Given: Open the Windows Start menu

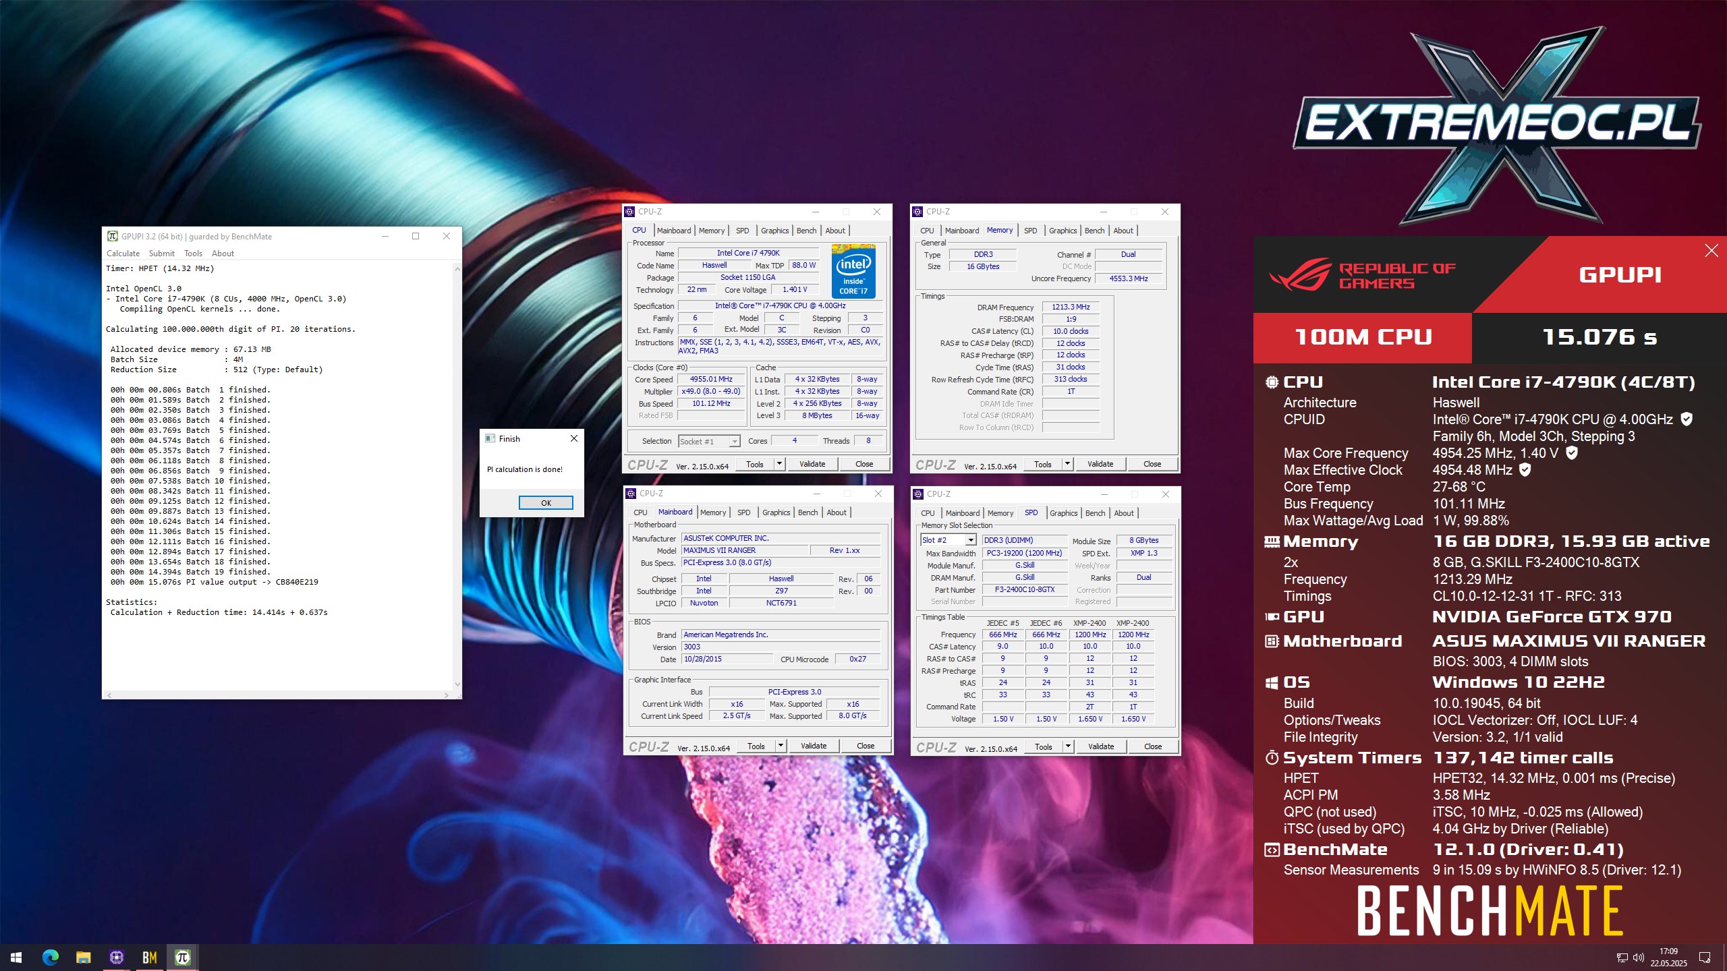Looking at the screenshot, I should tap(16, 958).
